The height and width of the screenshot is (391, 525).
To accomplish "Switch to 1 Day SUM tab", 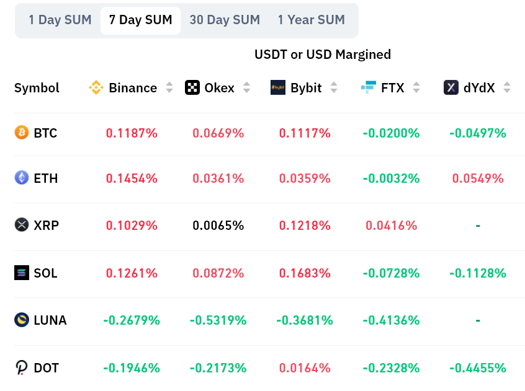I will [60, 20].
